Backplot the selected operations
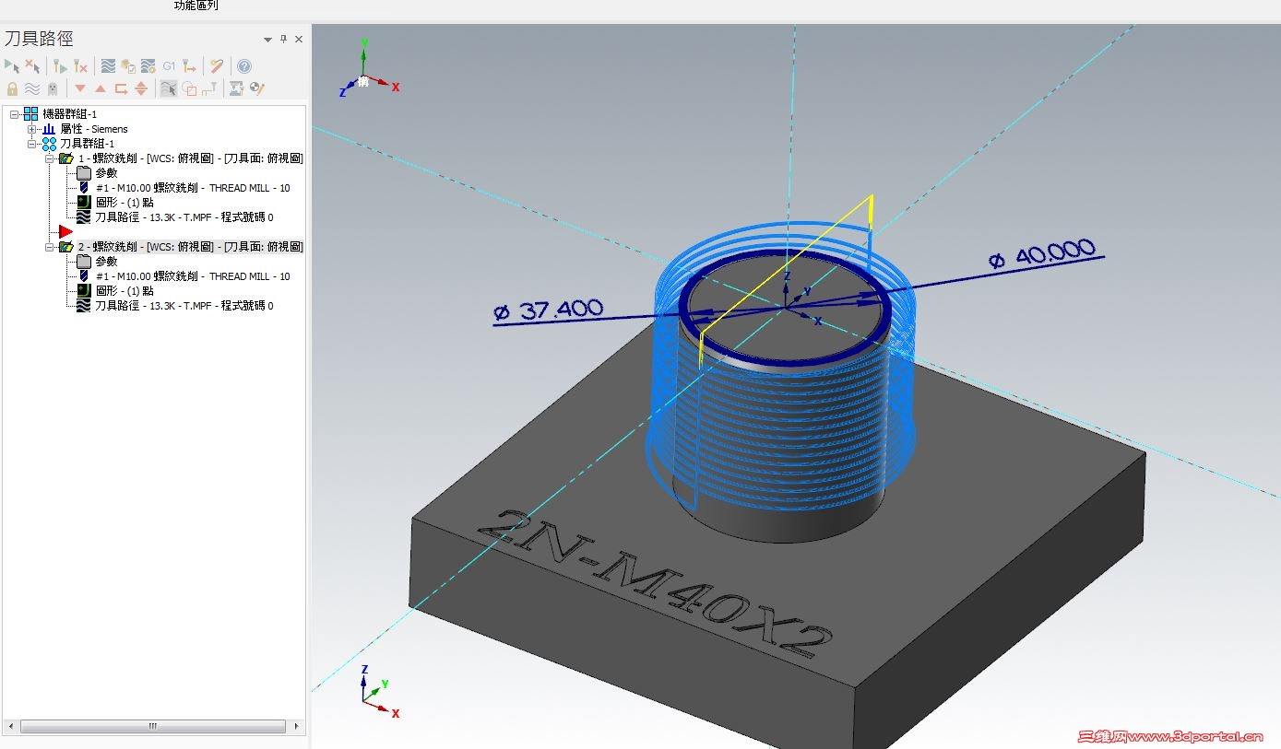The width and height of the screenshot is (1281, 749). coord(108,66)
